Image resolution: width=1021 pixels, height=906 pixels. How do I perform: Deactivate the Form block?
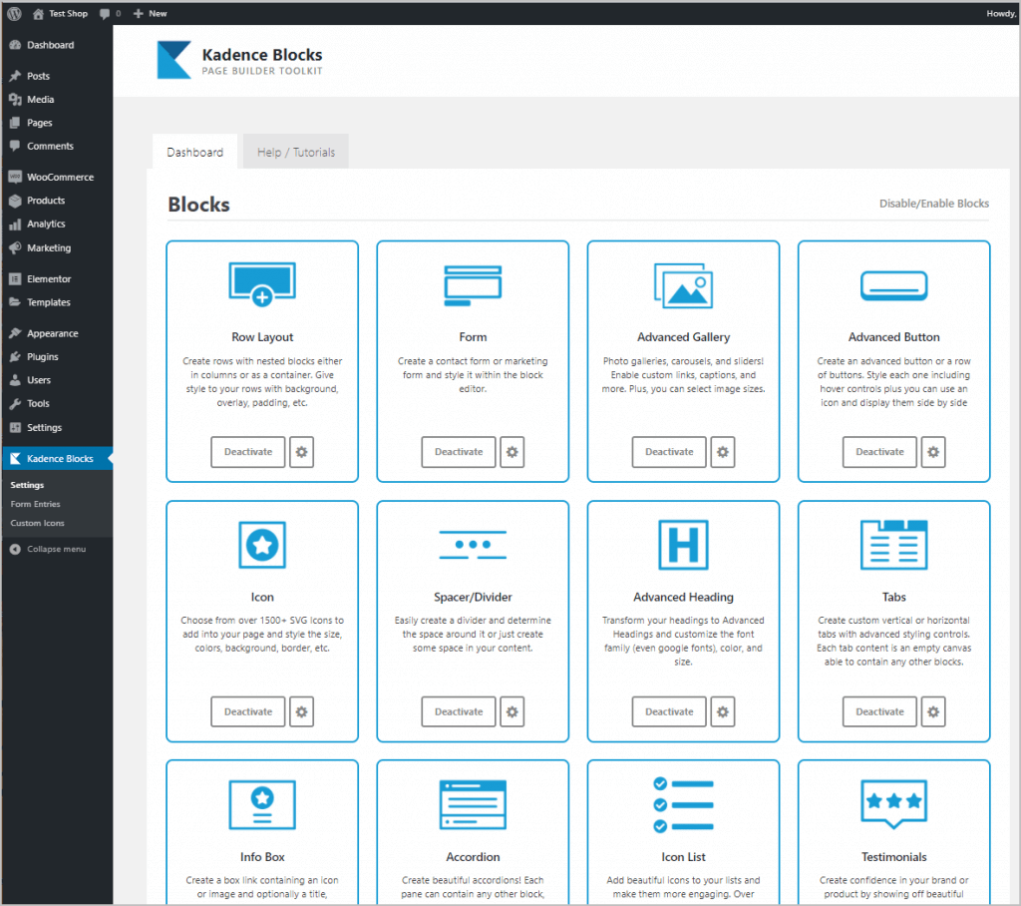[x=459, y=452]
